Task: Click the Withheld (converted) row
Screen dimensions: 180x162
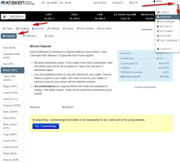Action: point(145,72)
